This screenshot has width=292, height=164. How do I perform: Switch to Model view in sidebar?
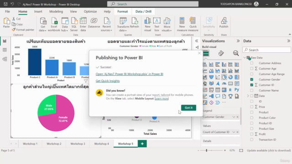coord(5,59)
